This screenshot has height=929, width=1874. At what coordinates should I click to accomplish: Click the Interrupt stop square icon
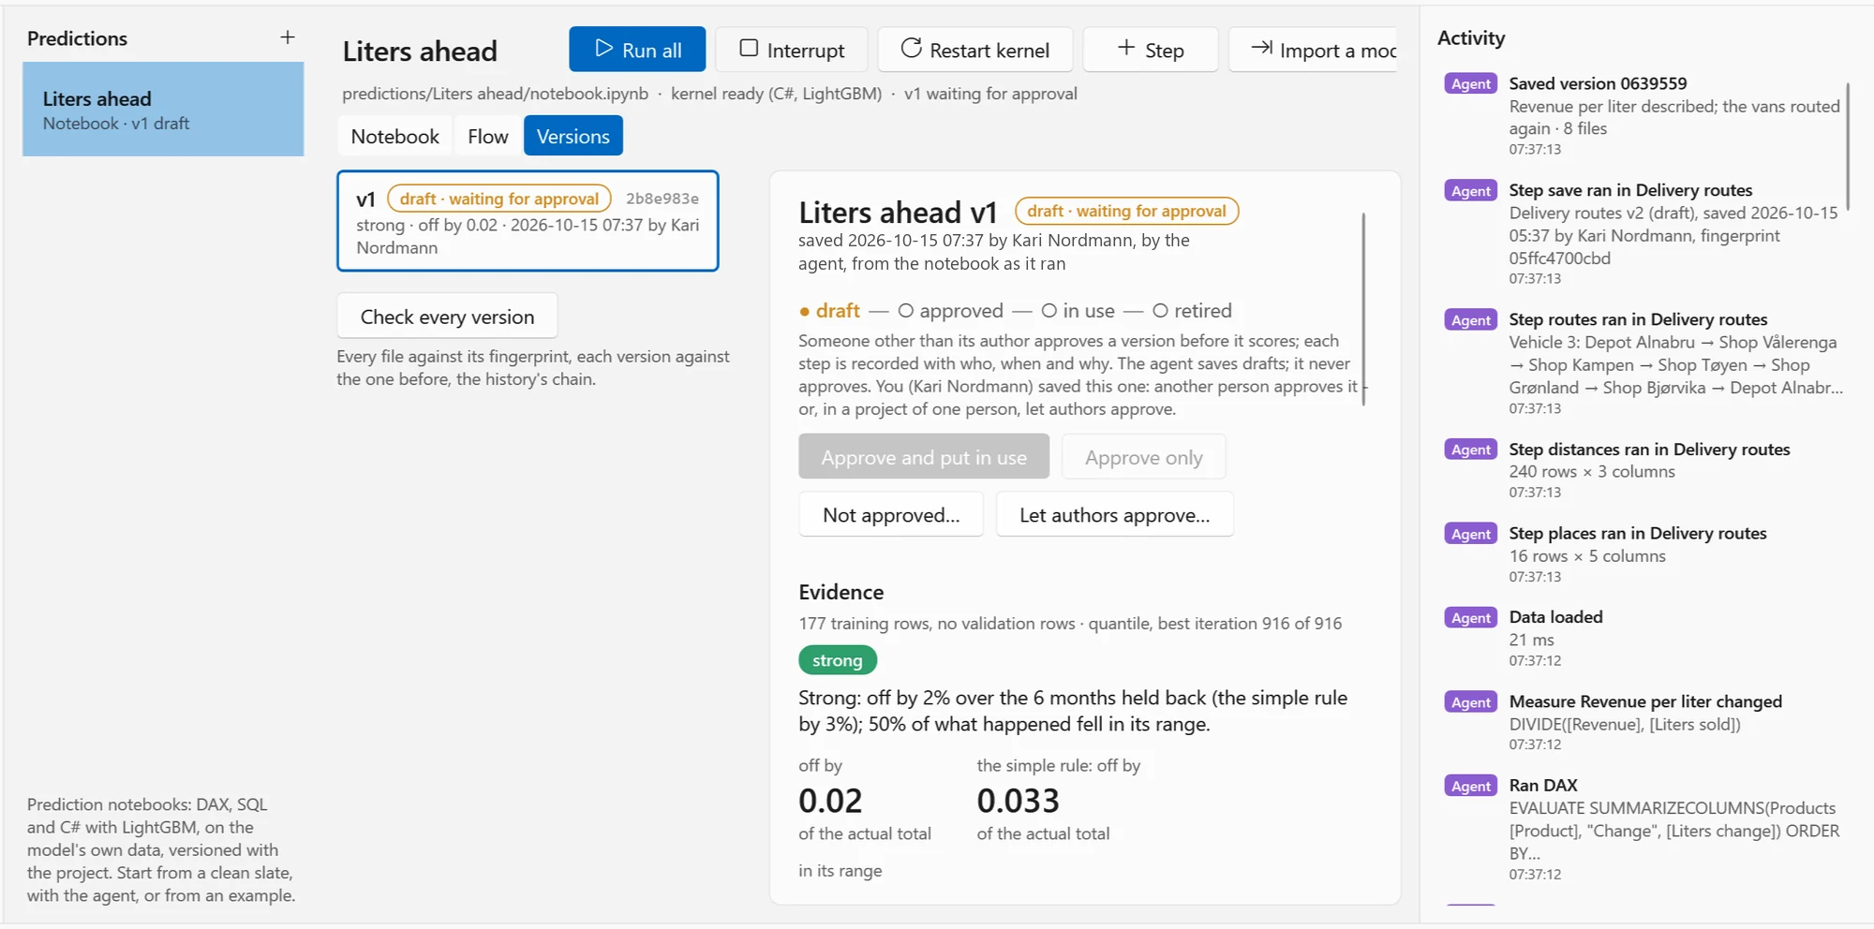tap(749, 49)
